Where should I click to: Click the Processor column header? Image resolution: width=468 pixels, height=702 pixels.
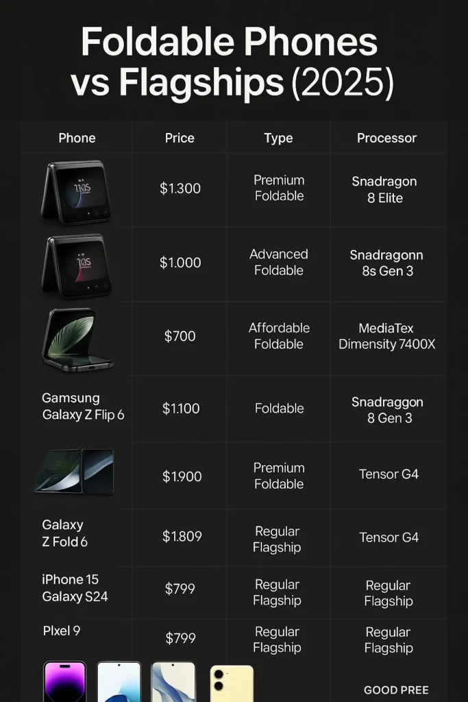pos(386,138)
